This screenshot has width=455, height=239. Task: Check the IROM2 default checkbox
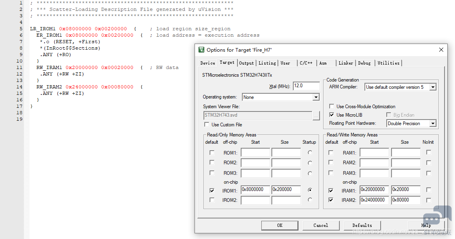212,200
